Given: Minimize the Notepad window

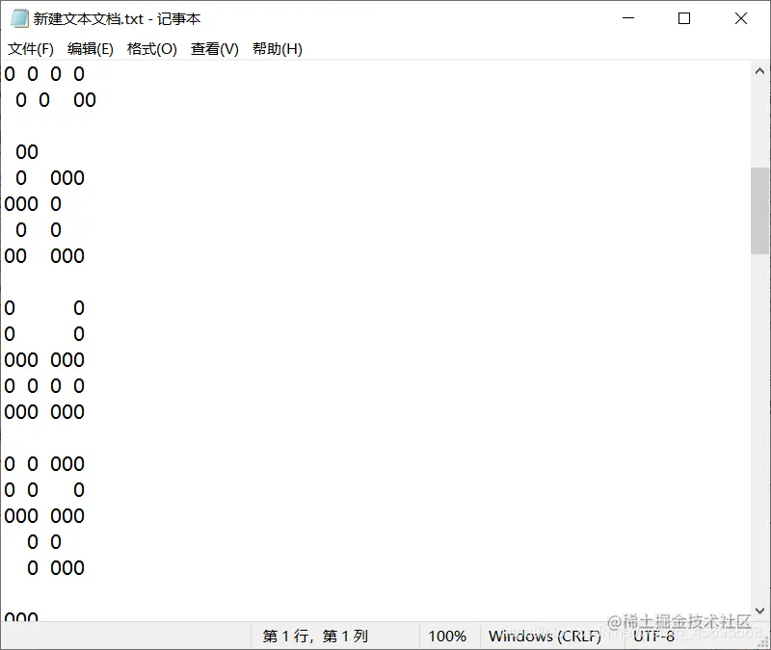Looking at the screenshot, I should 628,18.
